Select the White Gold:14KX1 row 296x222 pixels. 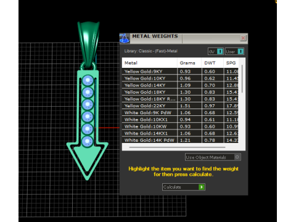tap(180, 133)
